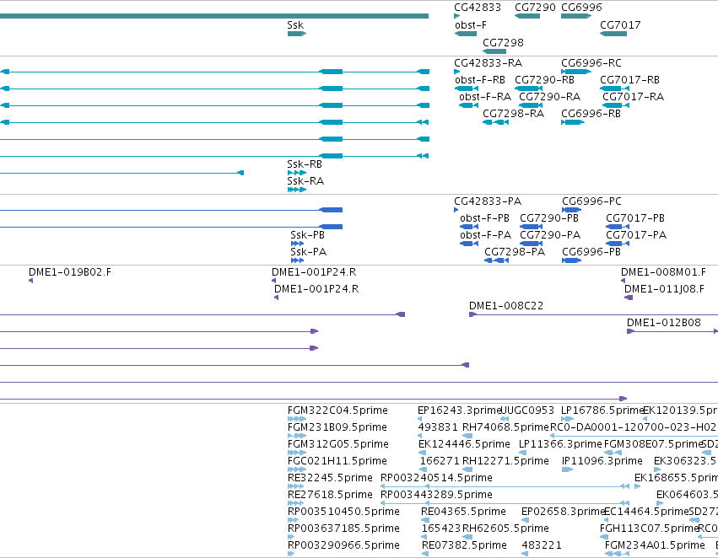Select the CG6996-RC transcript glyph
The width and height of the screenshot is (718, 558).
click(576, 72)
